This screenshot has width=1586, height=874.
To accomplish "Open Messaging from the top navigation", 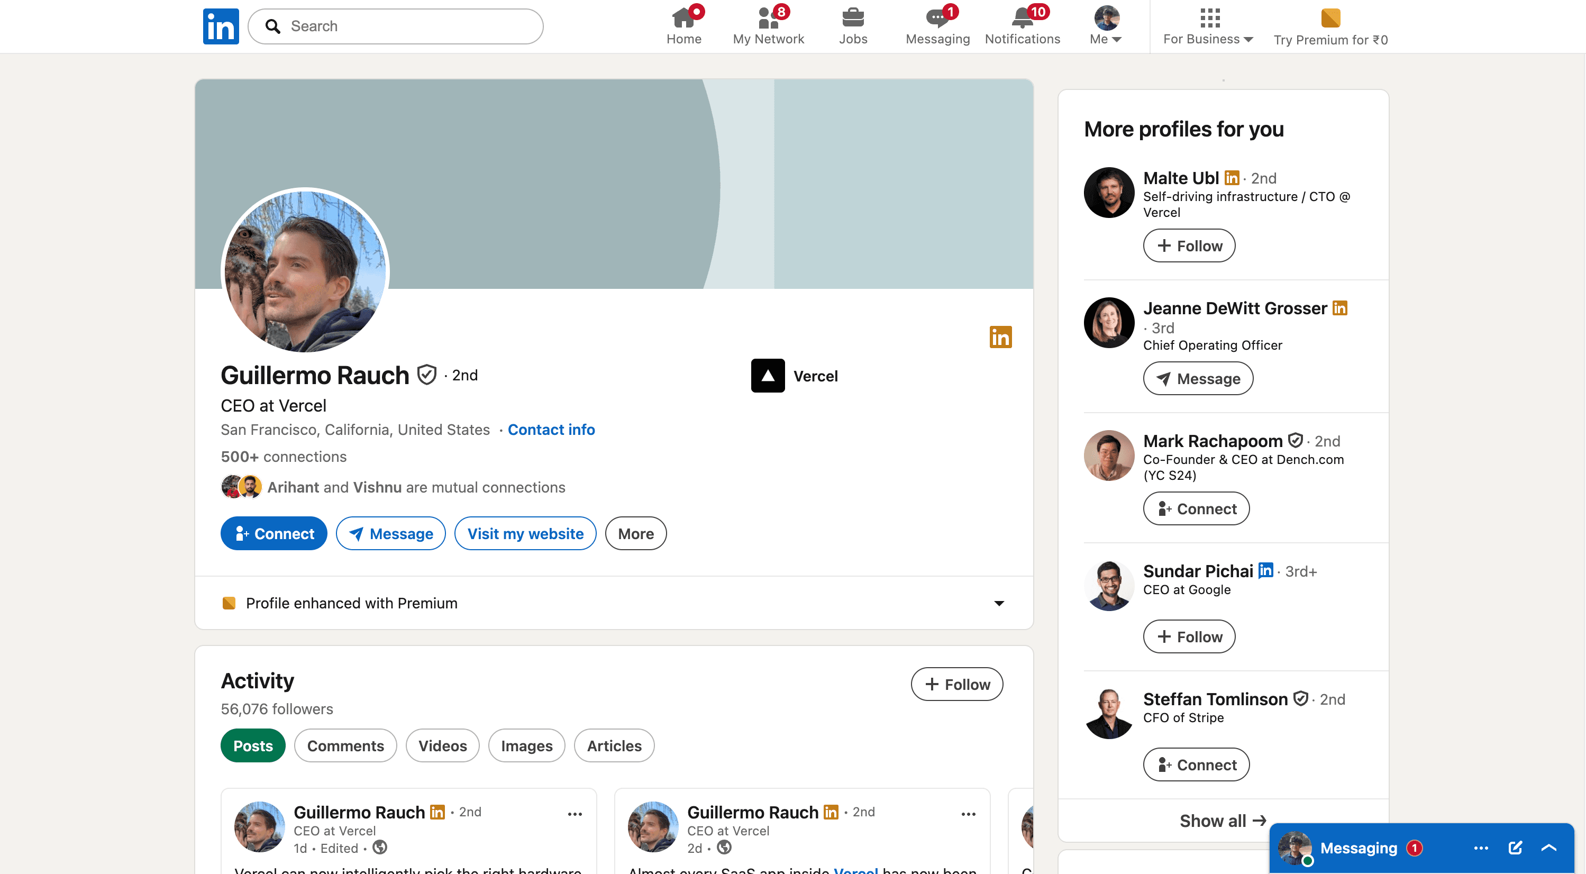I will tap(936, 19).
